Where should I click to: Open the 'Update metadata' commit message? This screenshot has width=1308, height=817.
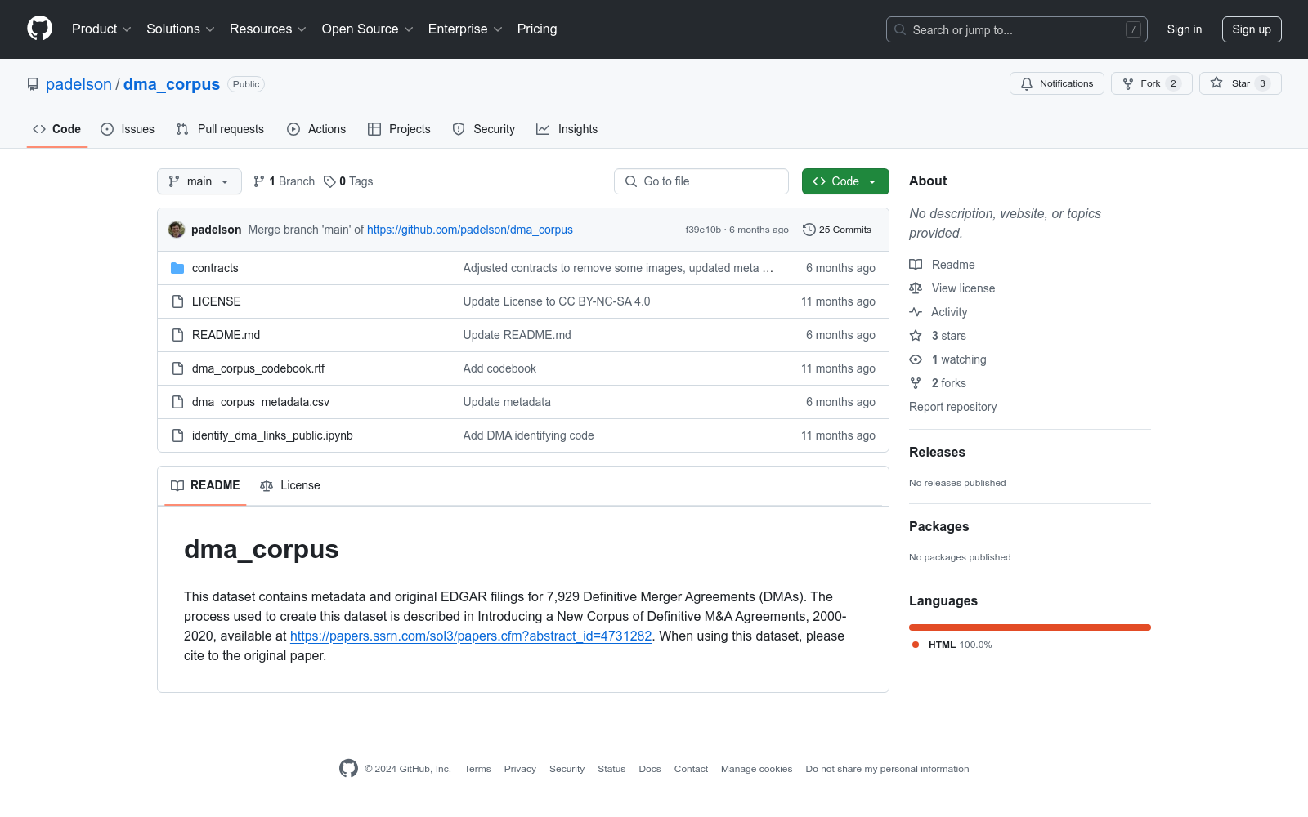[x=507, y=402]
